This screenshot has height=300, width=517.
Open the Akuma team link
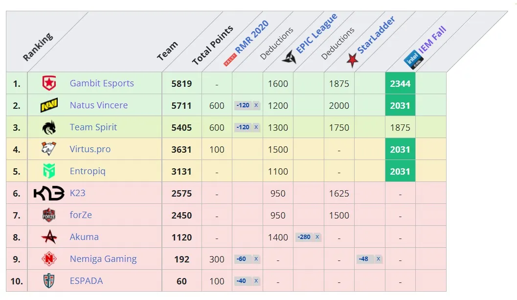pyautogui.click(x=84, y=237)
